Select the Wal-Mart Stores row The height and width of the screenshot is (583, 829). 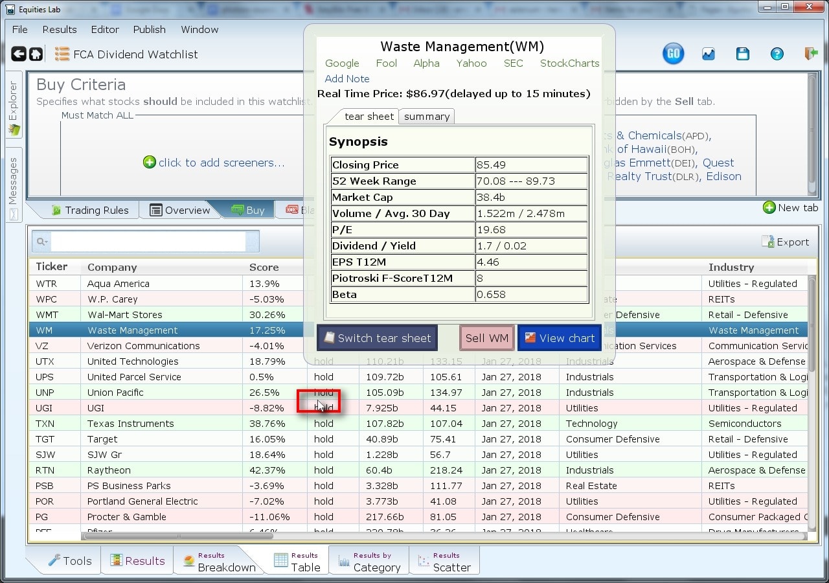tap(418, 315)
